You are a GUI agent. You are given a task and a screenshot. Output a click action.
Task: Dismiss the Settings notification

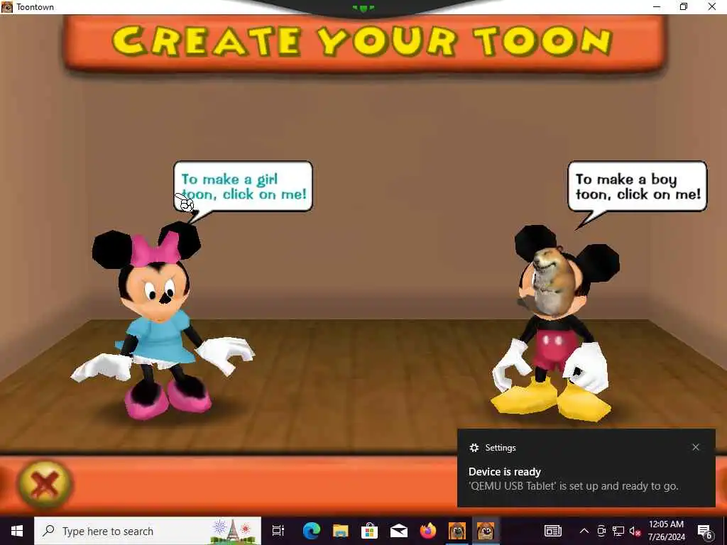coord(696,447)
